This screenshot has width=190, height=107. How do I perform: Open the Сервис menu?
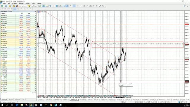(x=28, y=3)
